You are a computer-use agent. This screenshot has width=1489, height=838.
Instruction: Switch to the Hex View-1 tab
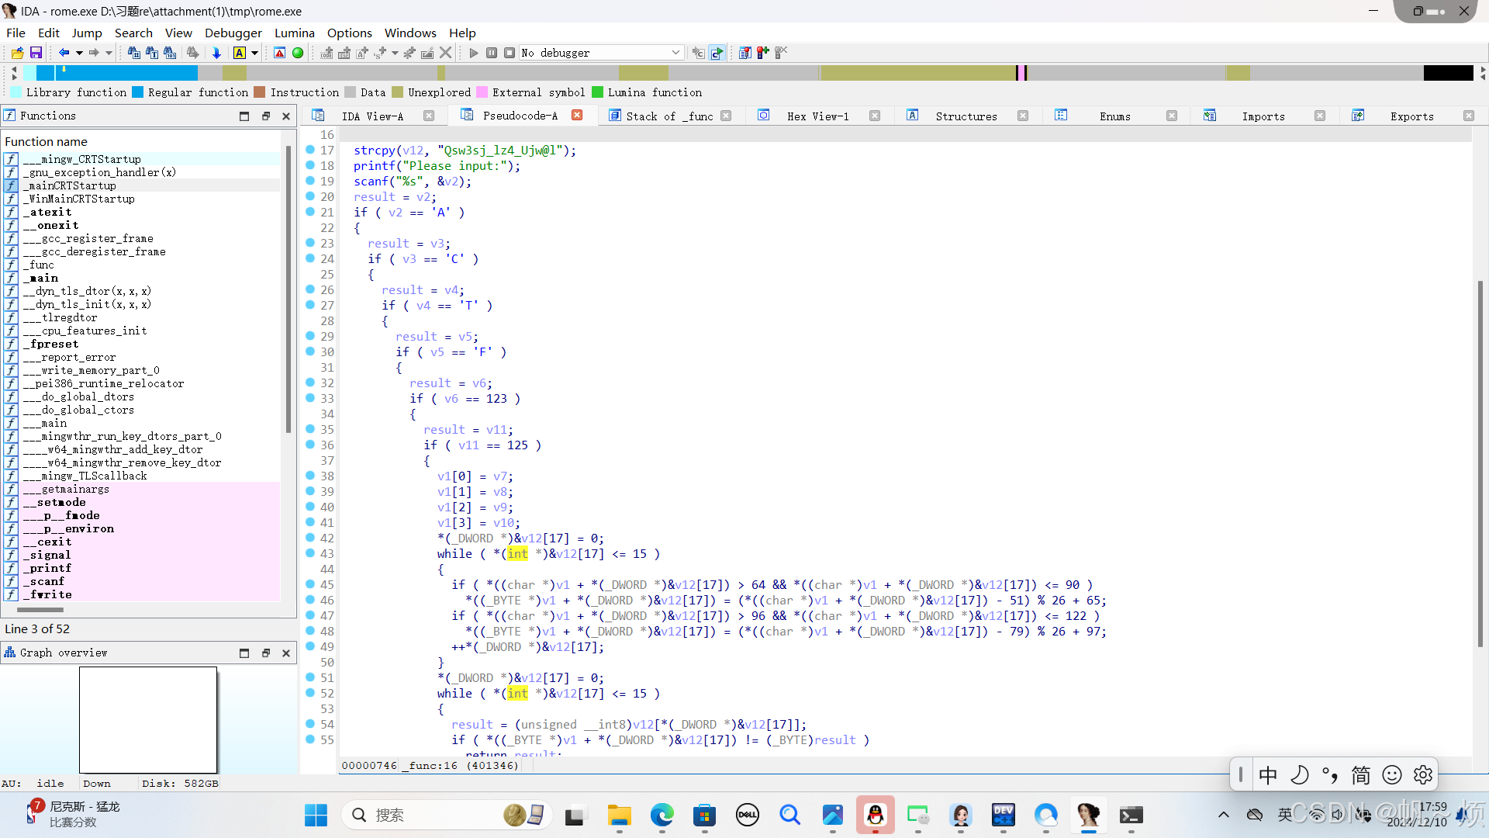pyautogui.click(x=817, y=116)
